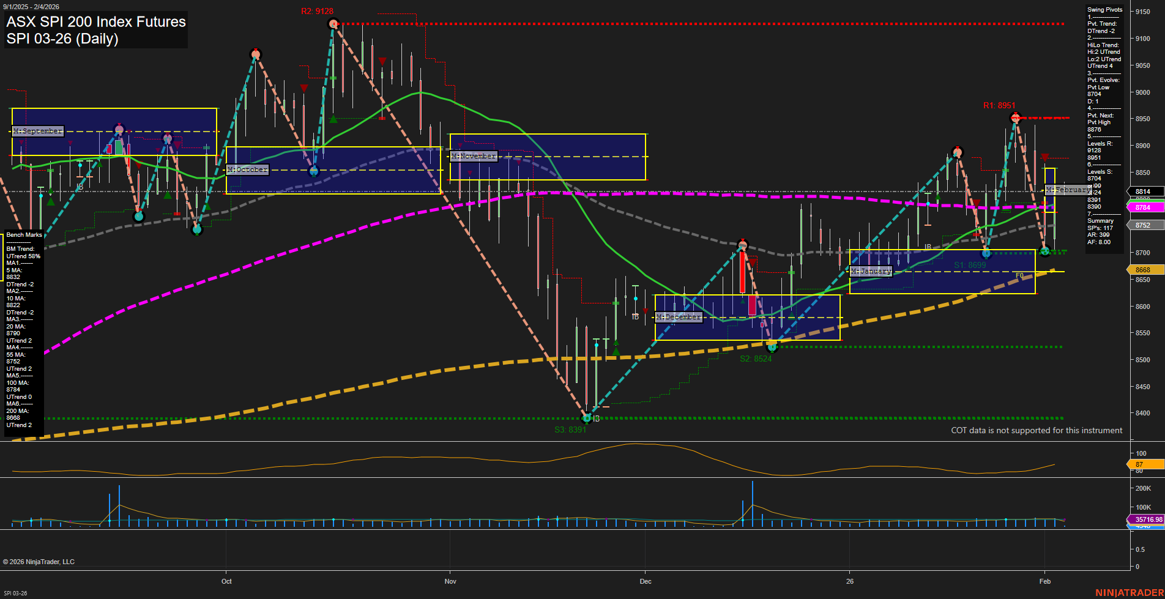Viewport: 1165px width, 599px height.
Task: Click the M:February region label
Action: point(1067,190)
